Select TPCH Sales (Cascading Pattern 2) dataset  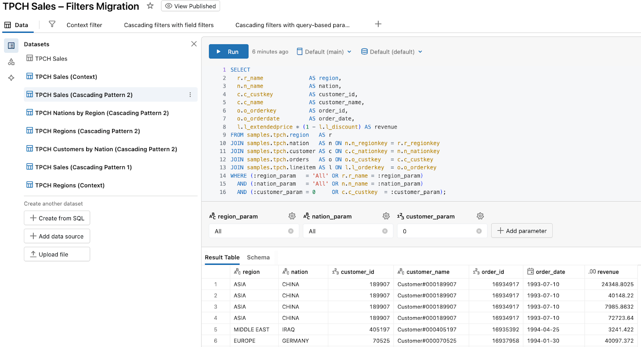(x=111, y=95)
